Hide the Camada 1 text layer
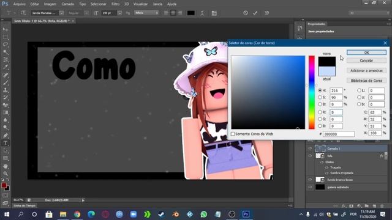The width and height of the screenshot is (392, 220). (310, 148)
